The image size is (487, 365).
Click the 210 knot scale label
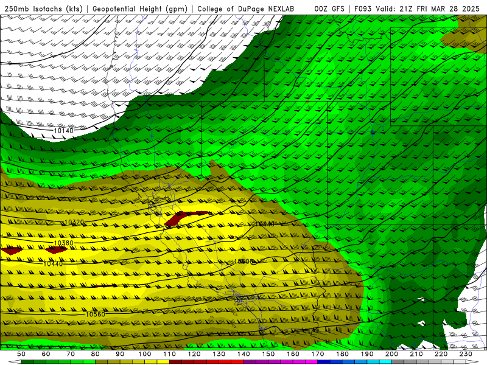pyautogui.click(x=416, y=354)
